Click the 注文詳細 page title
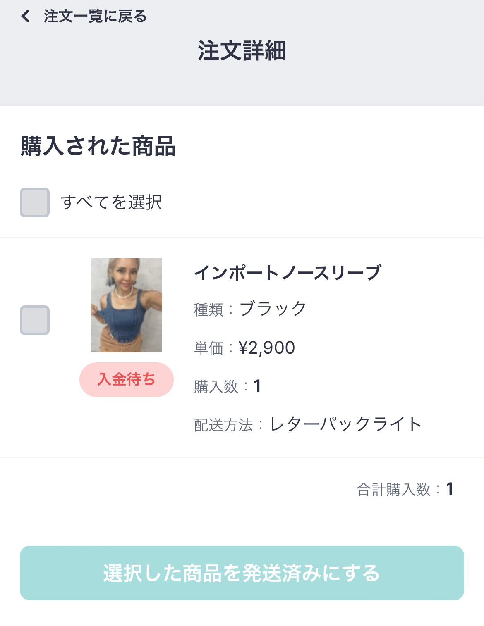The image size is (484, 626). pyautogui.click(x=242, y=51)
